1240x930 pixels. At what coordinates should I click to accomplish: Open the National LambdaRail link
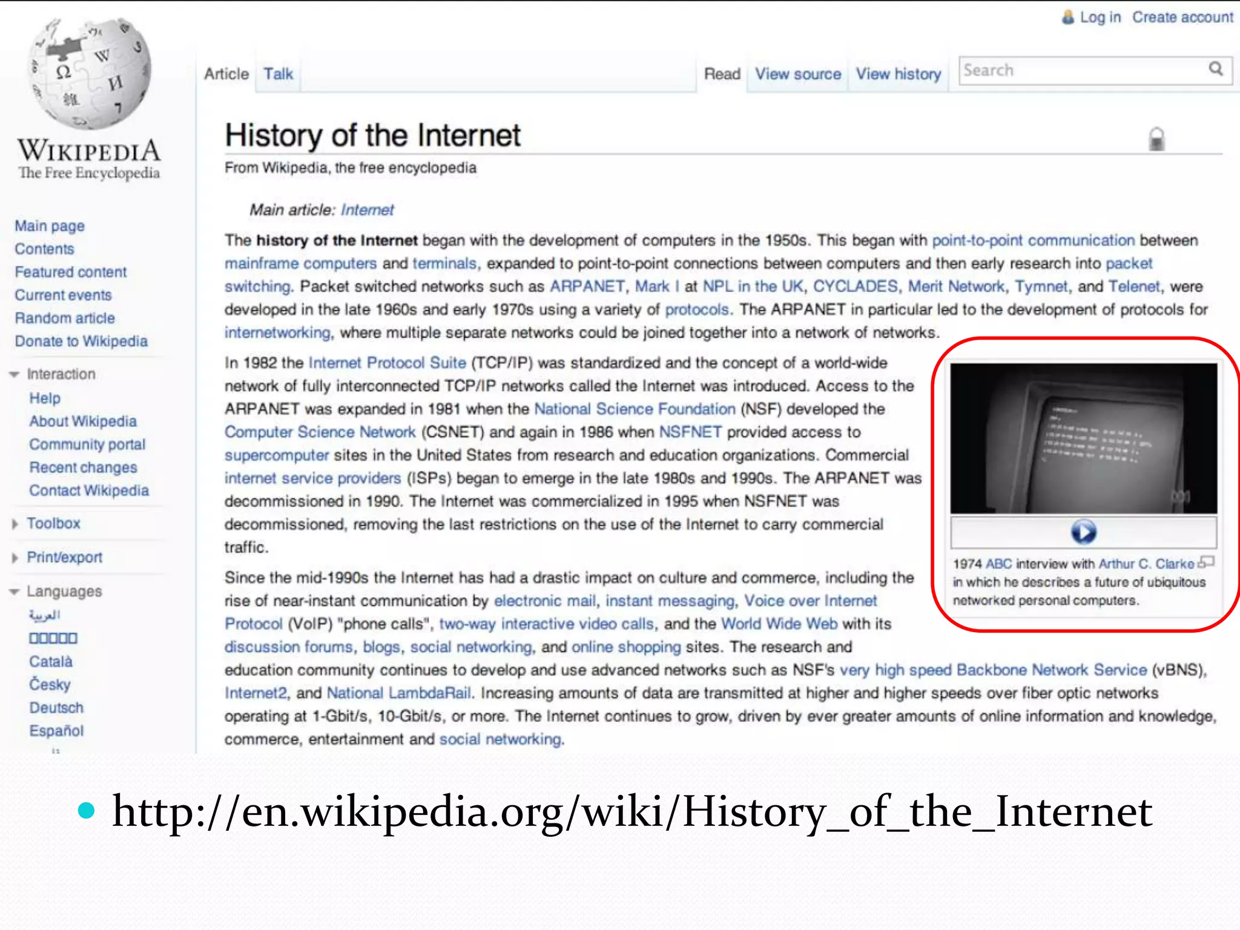click(x=399, y=693)
